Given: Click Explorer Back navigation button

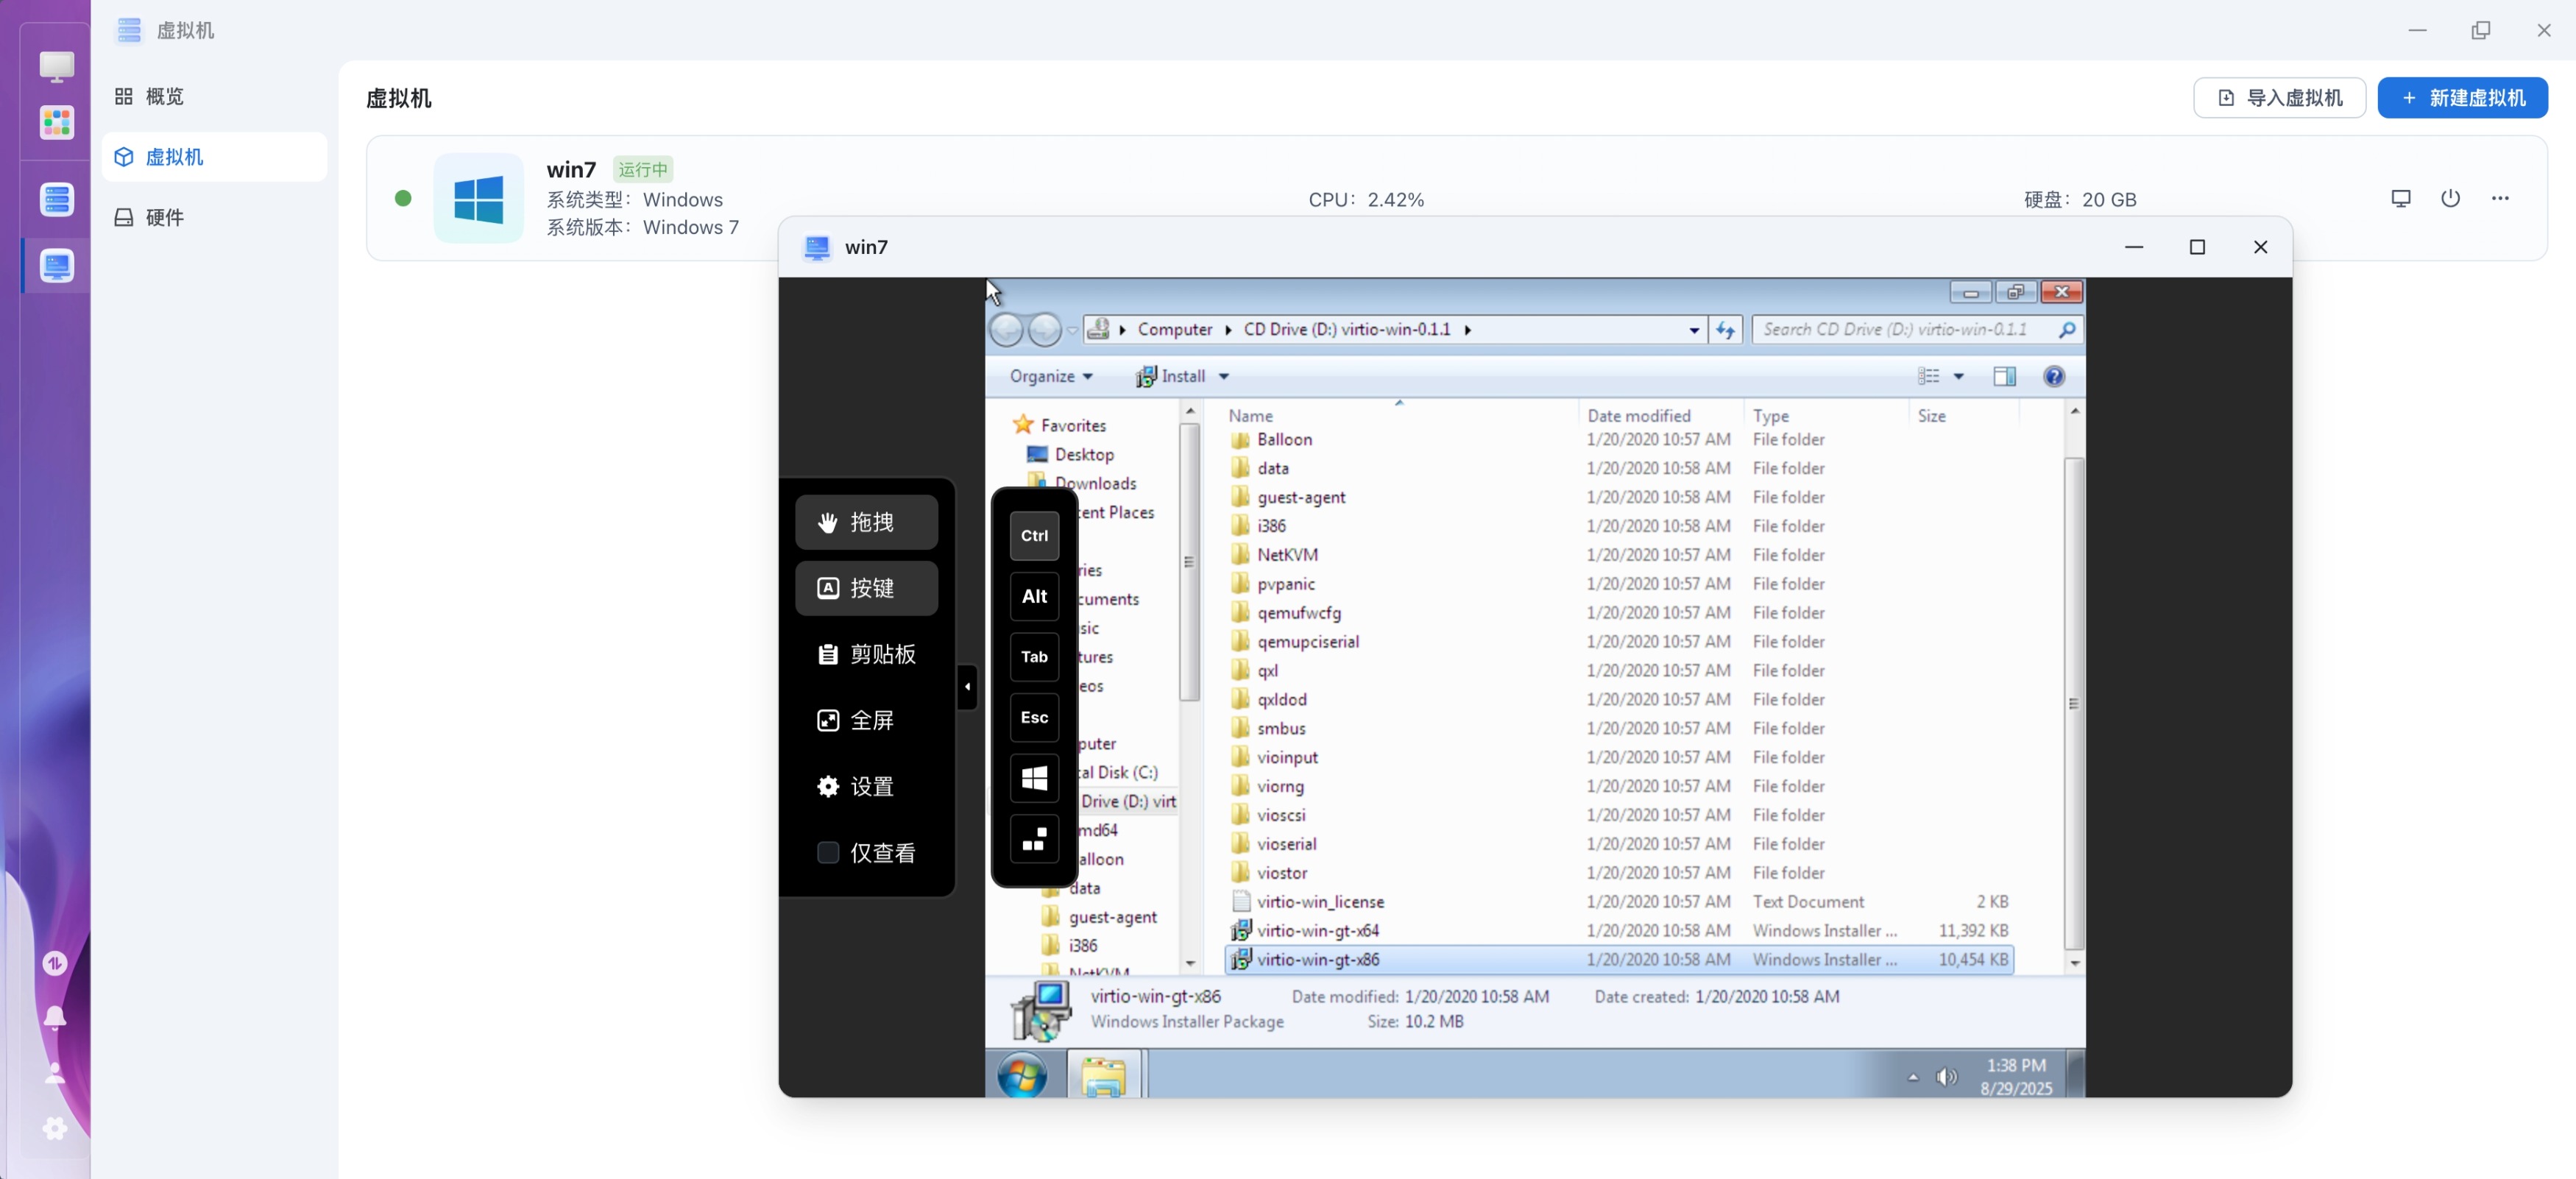Looking at the screenshot, I should 1007,329.
